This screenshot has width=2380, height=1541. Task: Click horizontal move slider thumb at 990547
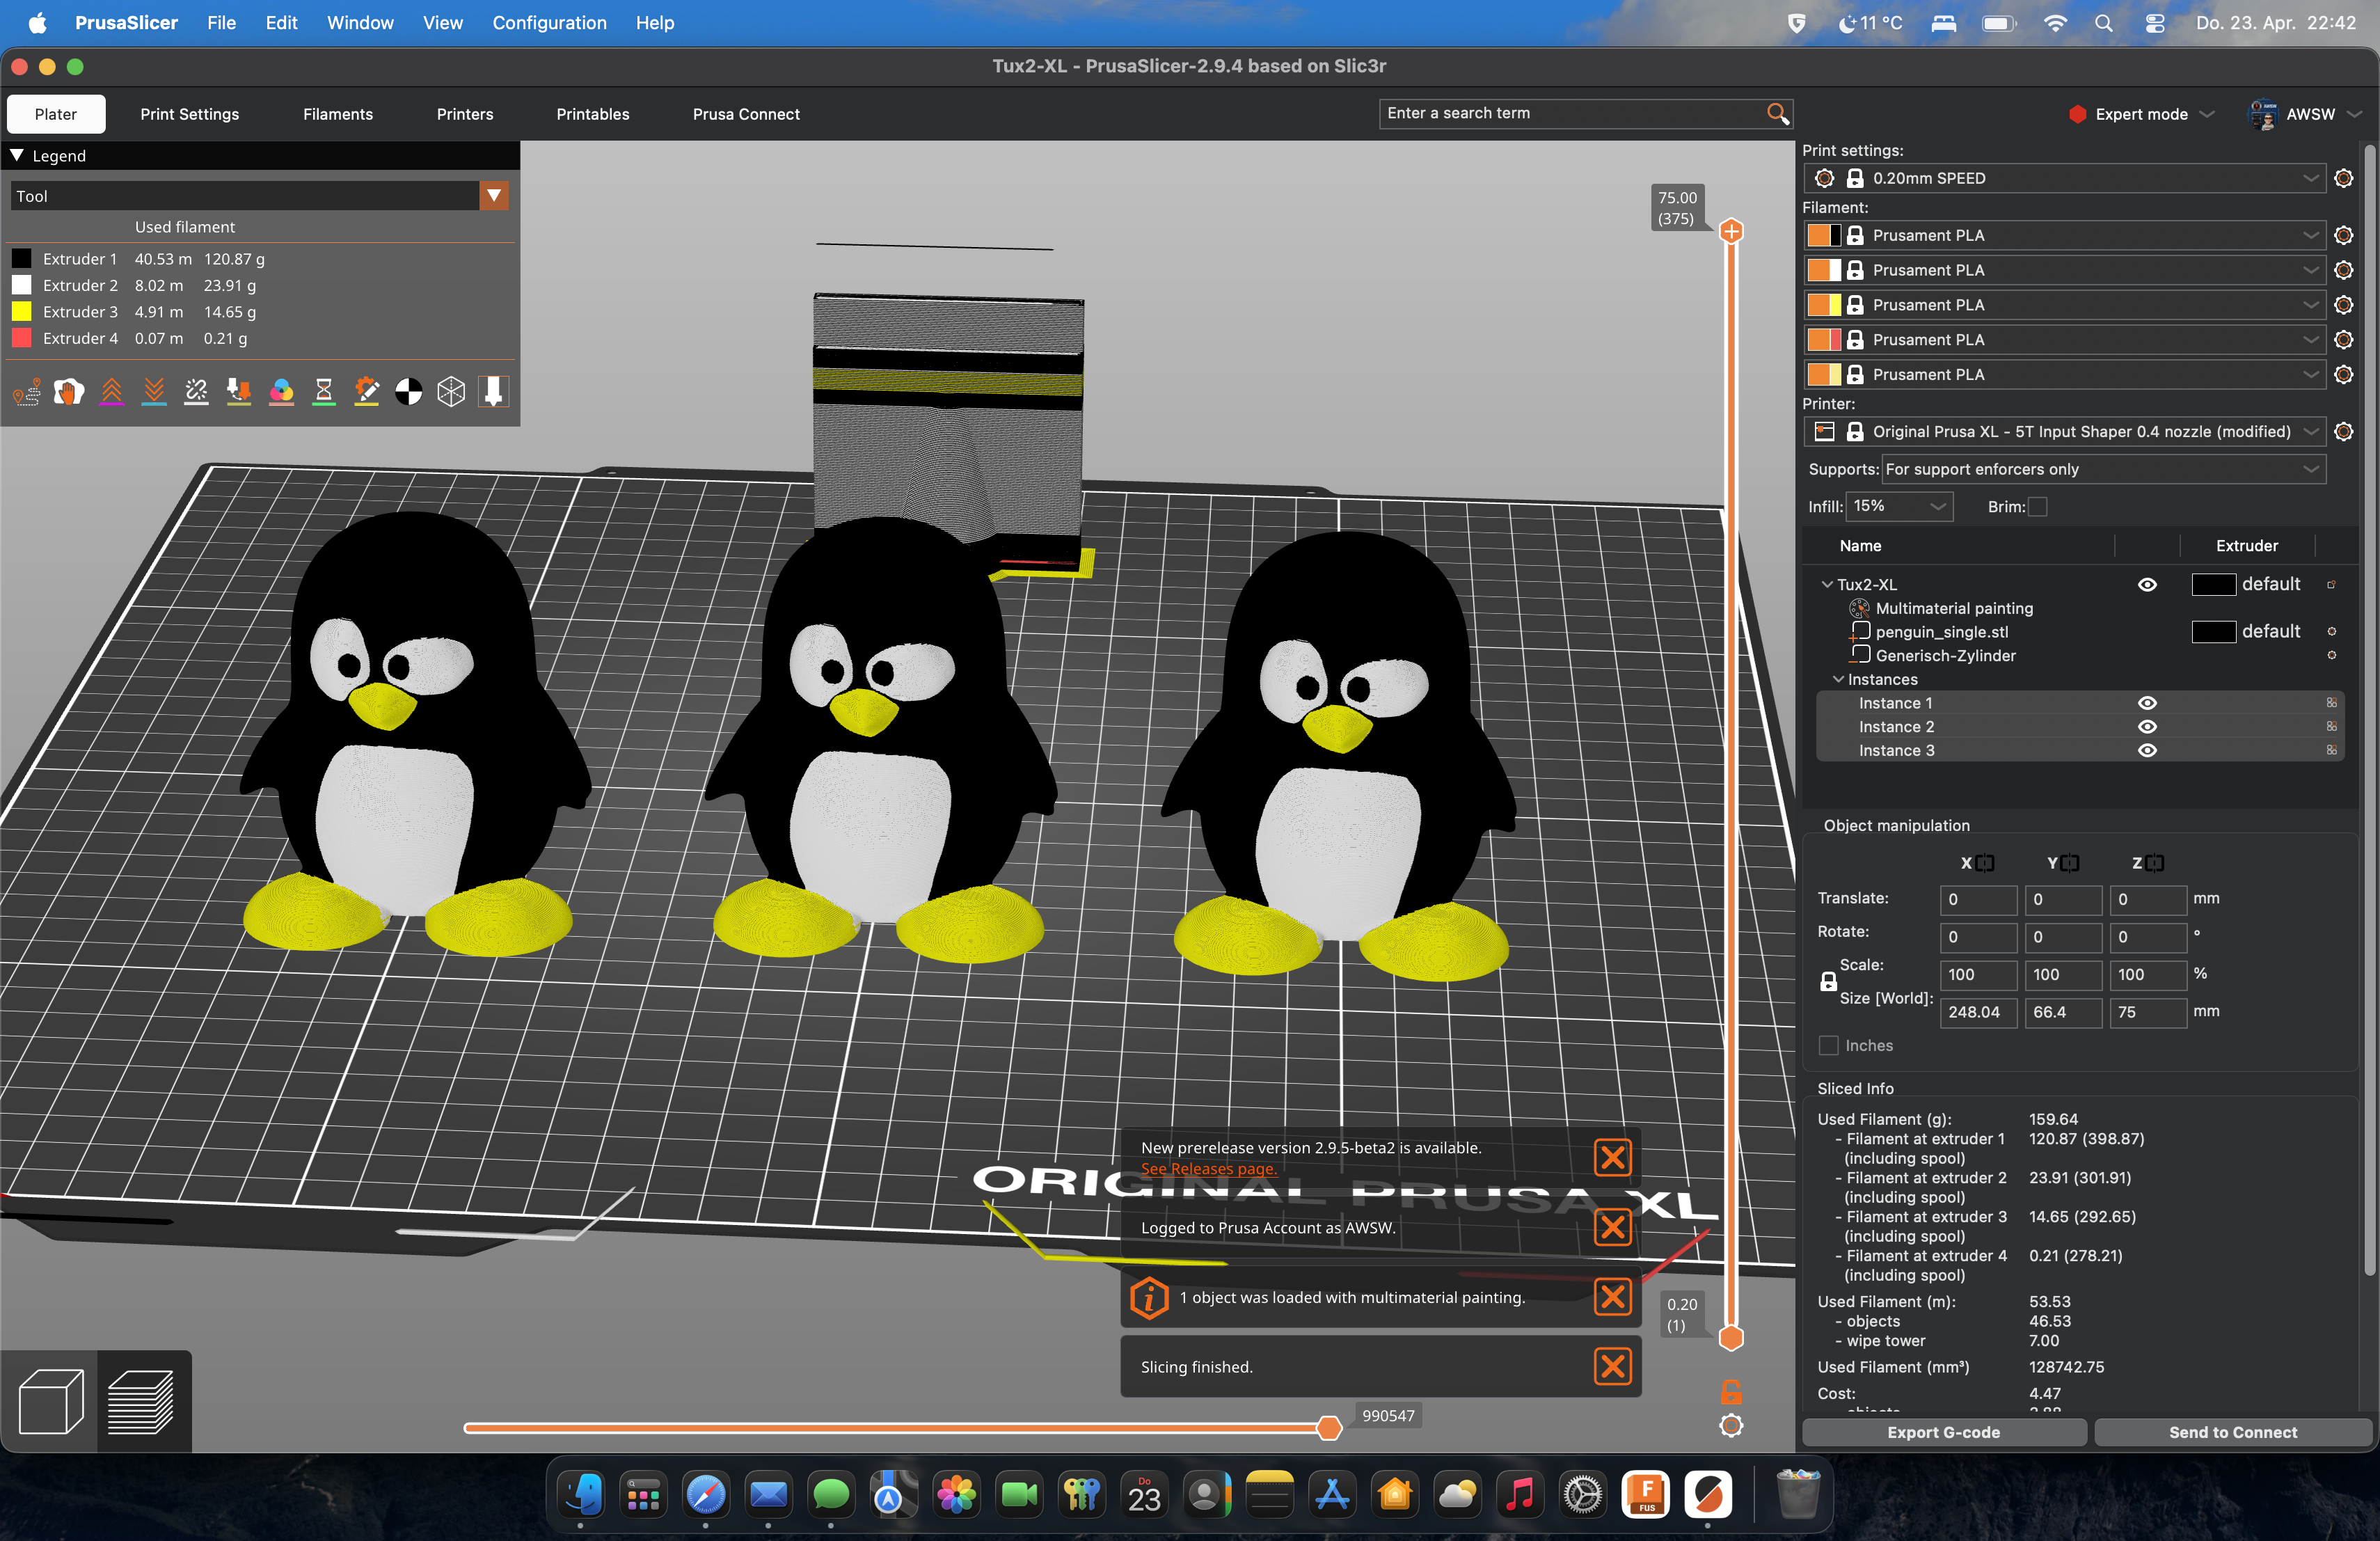coord(1329,1429)
